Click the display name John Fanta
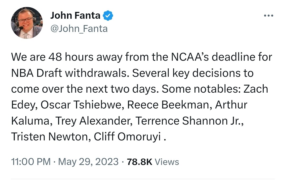This screenshot has width=285, height=180. point(75,16)
